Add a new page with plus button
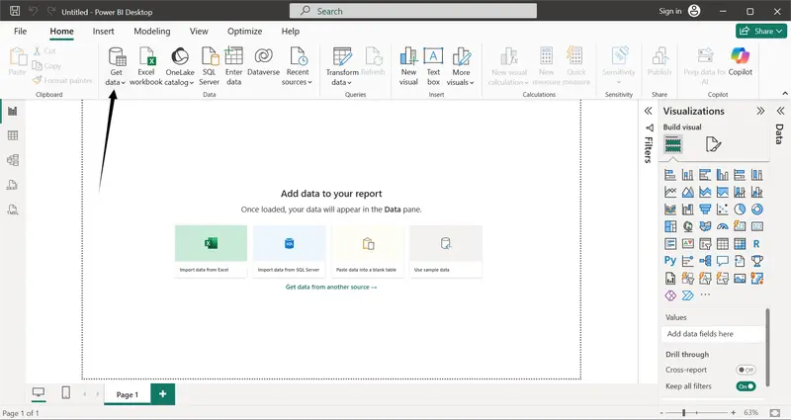 click(x=163, y=394)
